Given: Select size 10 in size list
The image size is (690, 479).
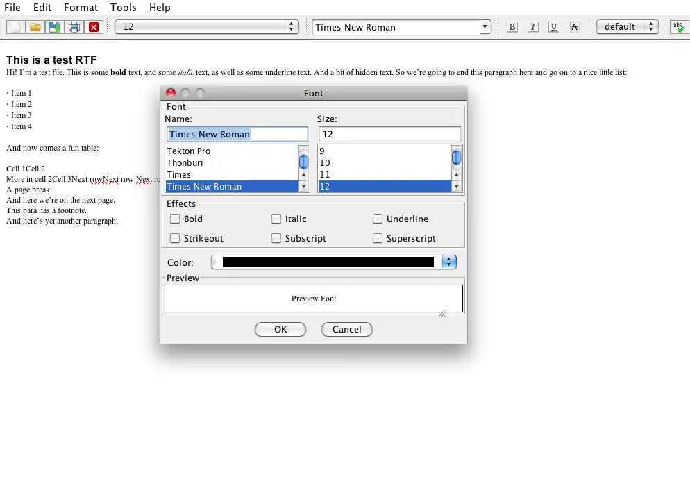Looking at the screenshot, I should pos(385,163).
